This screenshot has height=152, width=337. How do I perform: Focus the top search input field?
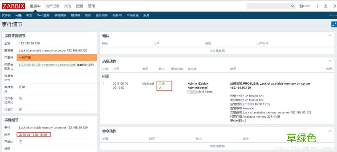pyautogui.click(x=269, y=6)
